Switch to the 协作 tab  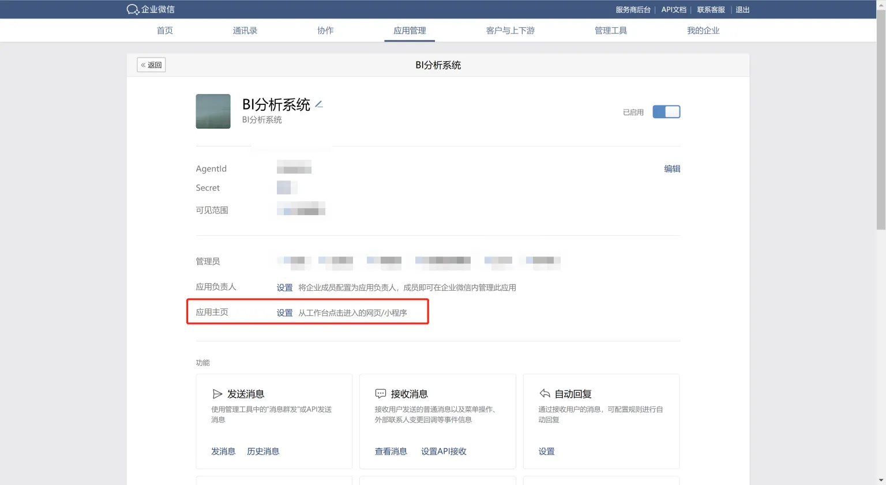pyautogui.click(x=325, y=31)
